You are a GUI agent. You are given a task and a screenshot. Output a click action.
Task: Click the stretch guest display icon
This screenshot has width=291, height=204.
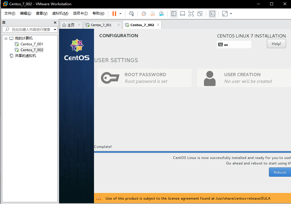(x=225, y=14)
